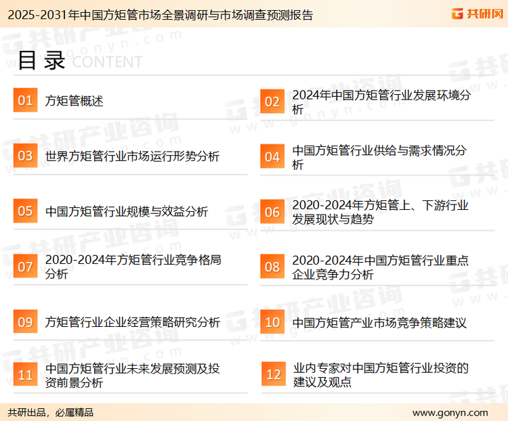The width and height of the screenshot is (508, 421).
Task: Click the 共研网 logo at top right
Action: coord(476,14)
